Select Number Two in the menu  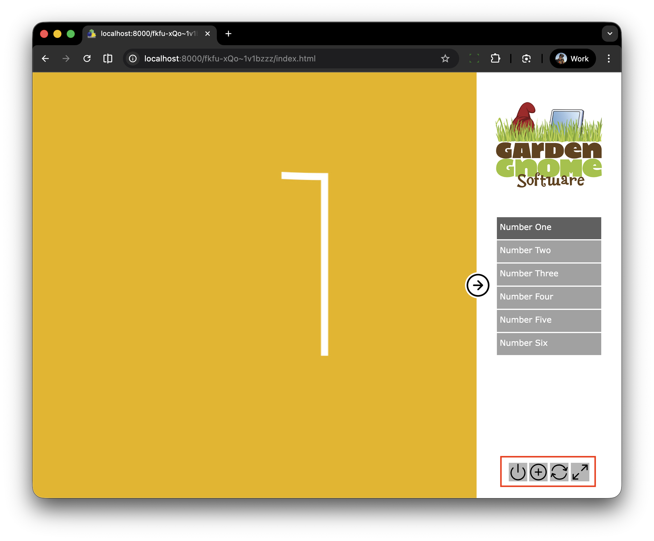pyautogui.click(x=549, y=251)
